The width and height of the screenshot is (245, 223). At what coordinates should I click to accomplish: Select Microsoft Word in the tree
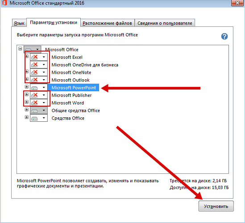[68, 103]
